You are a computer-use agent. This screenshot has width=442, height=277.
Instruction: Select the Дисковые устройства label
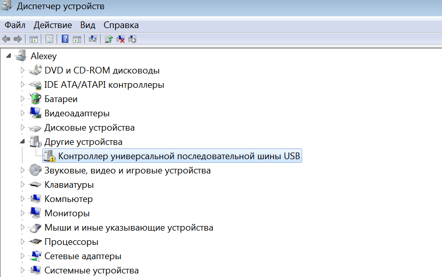click(x=89, y=128)
